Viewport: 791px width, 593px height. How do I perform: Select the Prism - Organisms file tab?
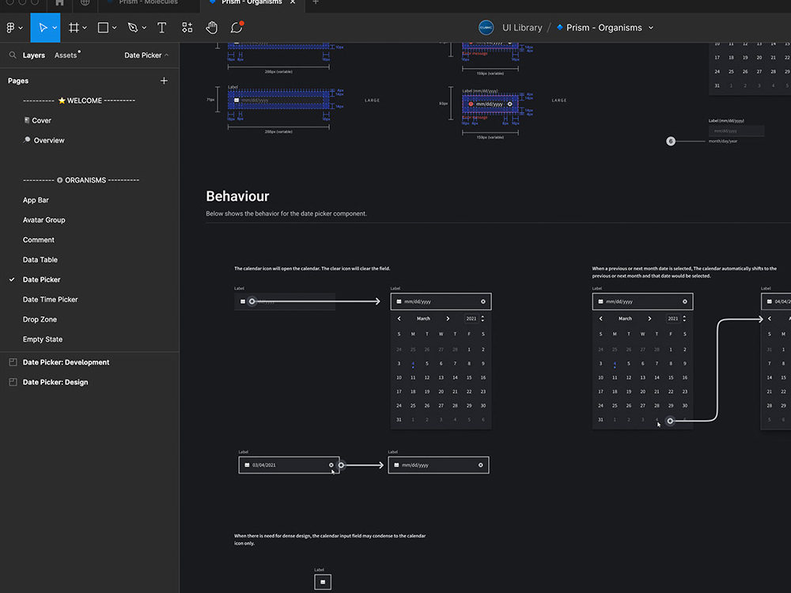pyautogui.click(x=252, y=2)
